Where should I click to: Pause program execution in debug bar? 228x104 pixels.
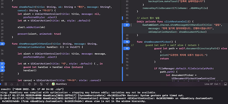[6, 84]
